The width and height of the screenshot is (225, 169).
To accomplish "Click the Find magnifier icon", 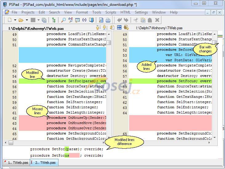I will coord(63,20).
